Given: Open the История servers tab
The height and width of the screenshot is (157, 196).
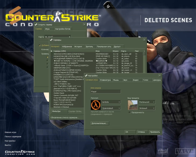Looking at the screenshot, I should [79, 46].
